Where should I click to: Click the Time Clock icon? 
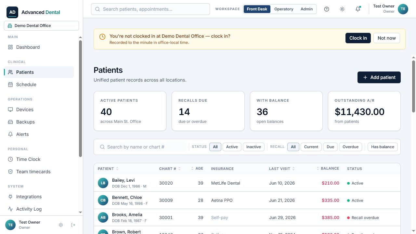click(10, 159)
